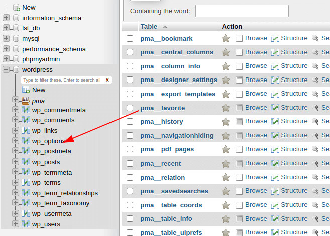Screen dimensions: 330x236
Task: Select the wordpress database name
Action: coord(37,70)
